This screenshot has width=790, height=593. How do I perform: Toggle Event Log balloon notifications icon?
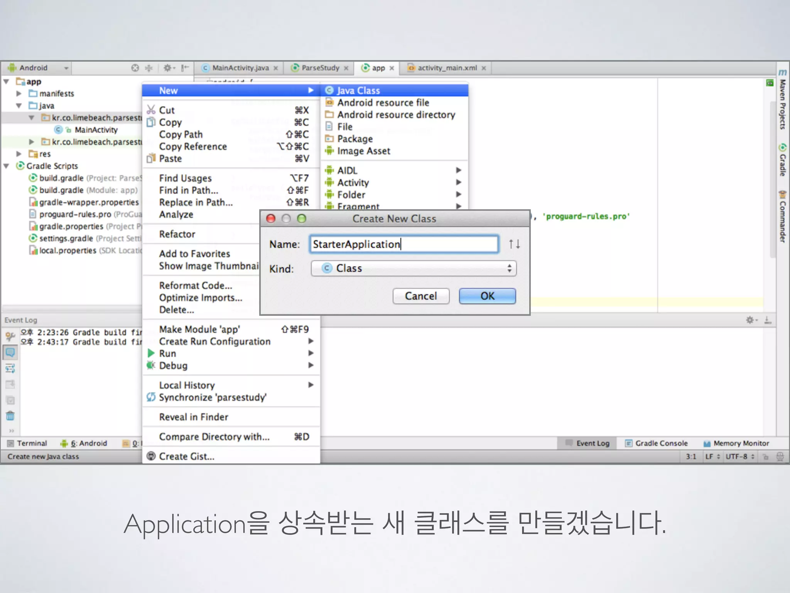click(x=10, y=352)
